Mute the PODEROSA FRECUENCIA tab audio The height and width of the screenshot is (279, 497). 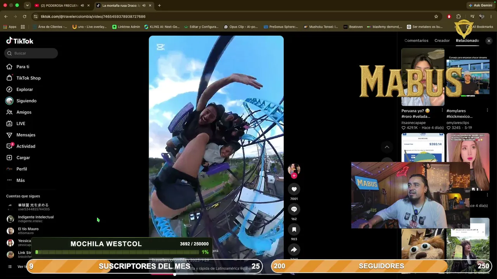pyautogui.click(x=82, y=5)
